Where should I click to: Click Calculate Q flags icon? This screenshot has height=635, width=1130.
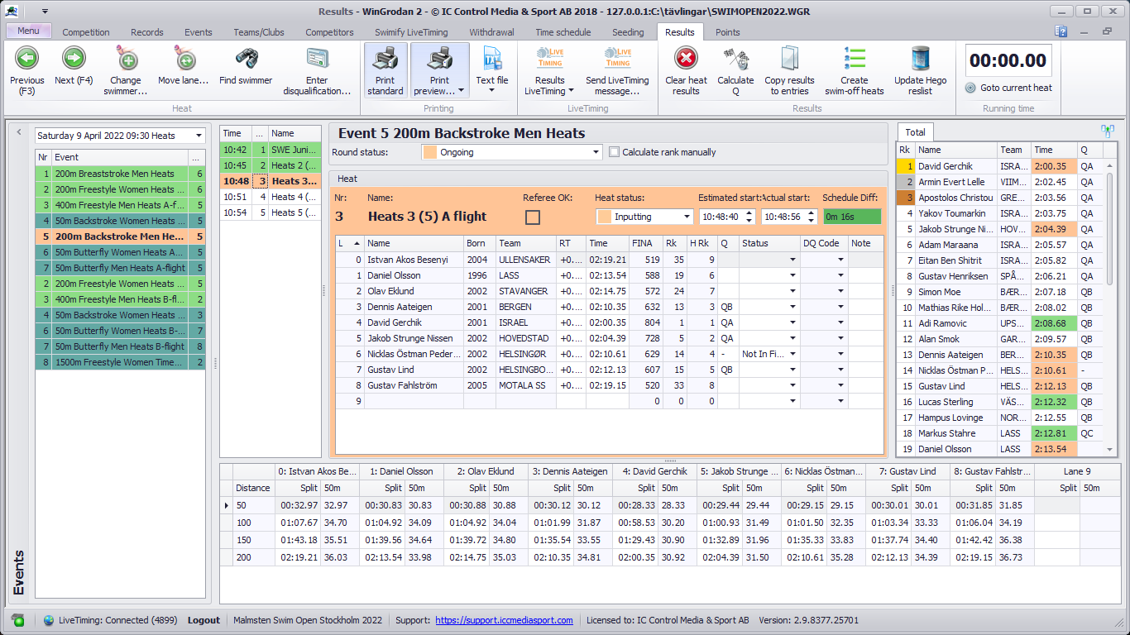pos(735,60)
